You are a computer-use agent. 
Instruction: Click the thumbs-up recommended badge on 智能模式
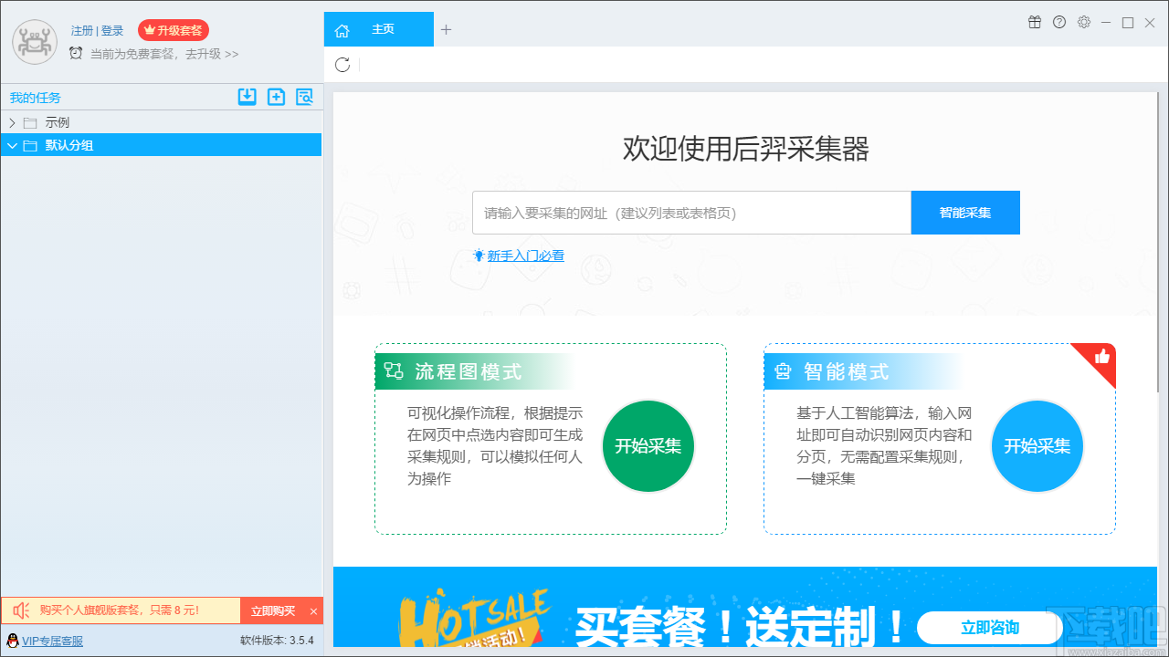(x=1101, y=358)
